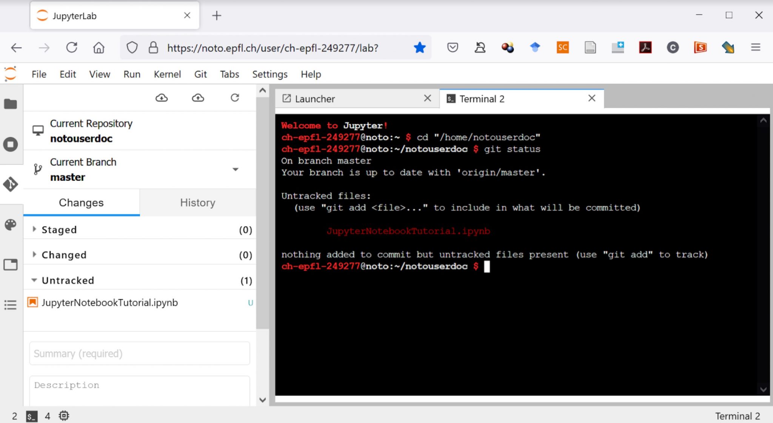Image resolution: width=773 pixels, height=423 pixels.
Task: Click the pull from remote icon
Action: click(x=162, y=98)
